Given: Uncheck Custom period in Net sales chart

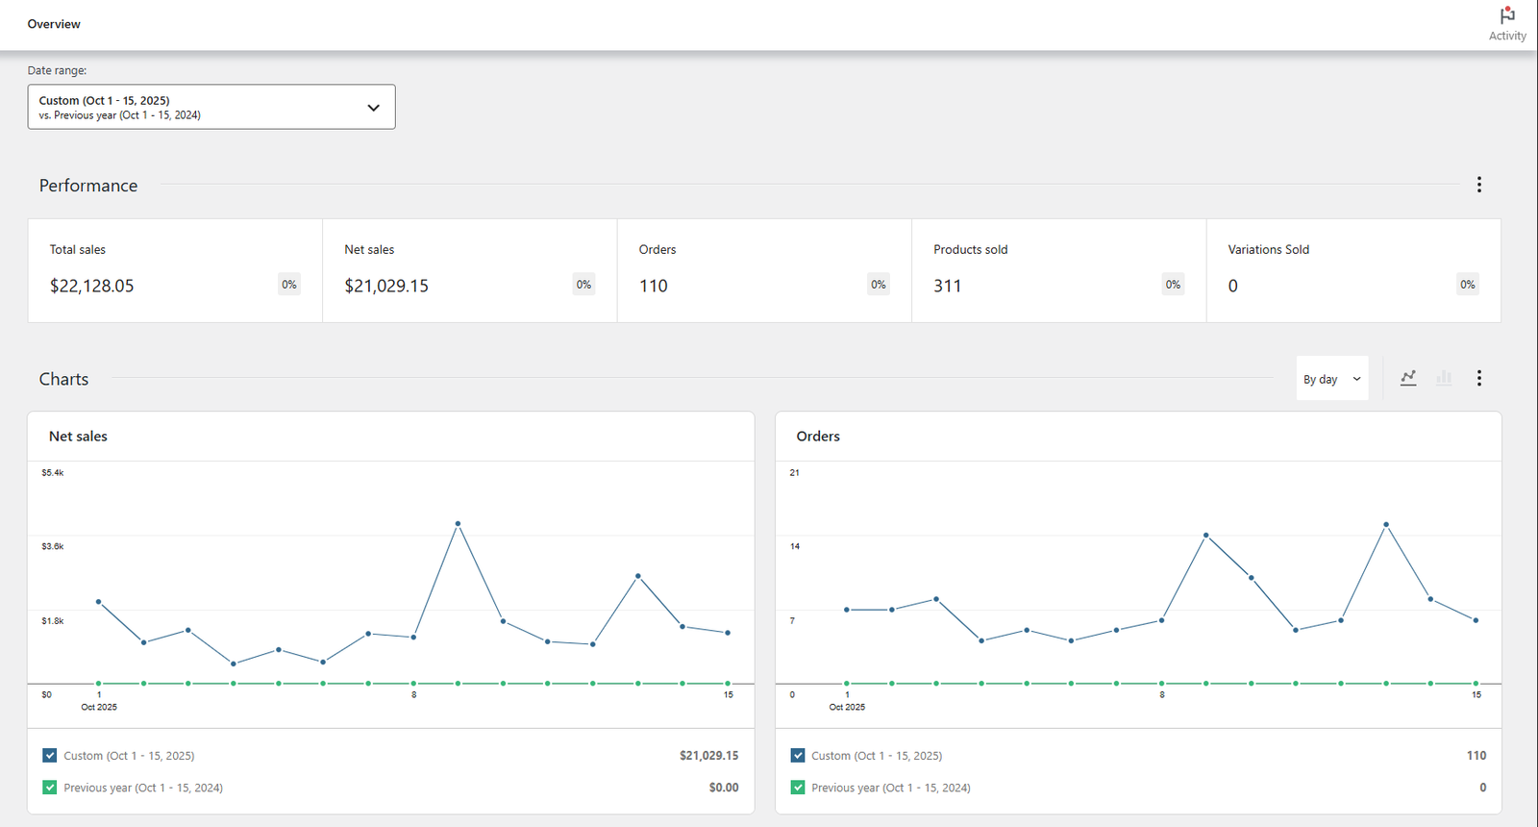Looking at the screenshot, I should (50, 756).
